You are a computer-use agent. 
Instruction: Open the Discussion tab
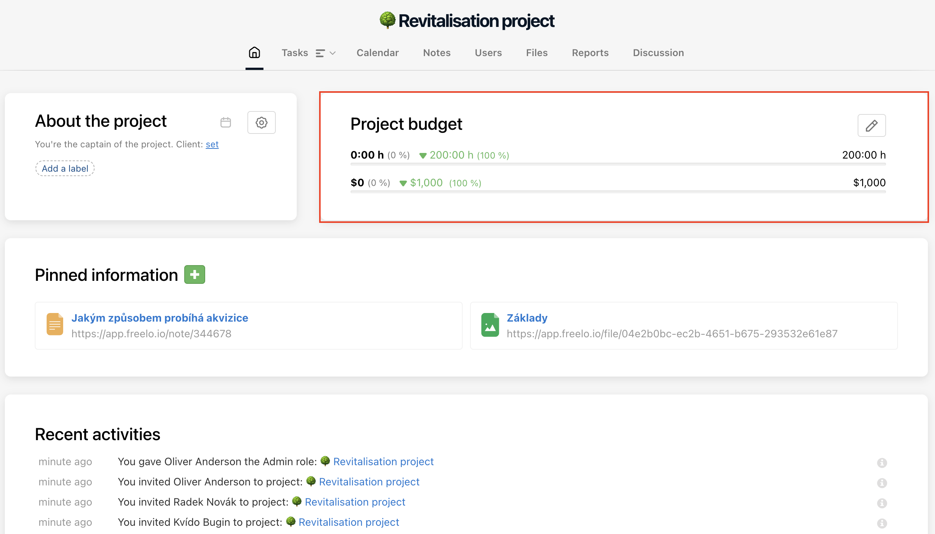pos(658,53)
